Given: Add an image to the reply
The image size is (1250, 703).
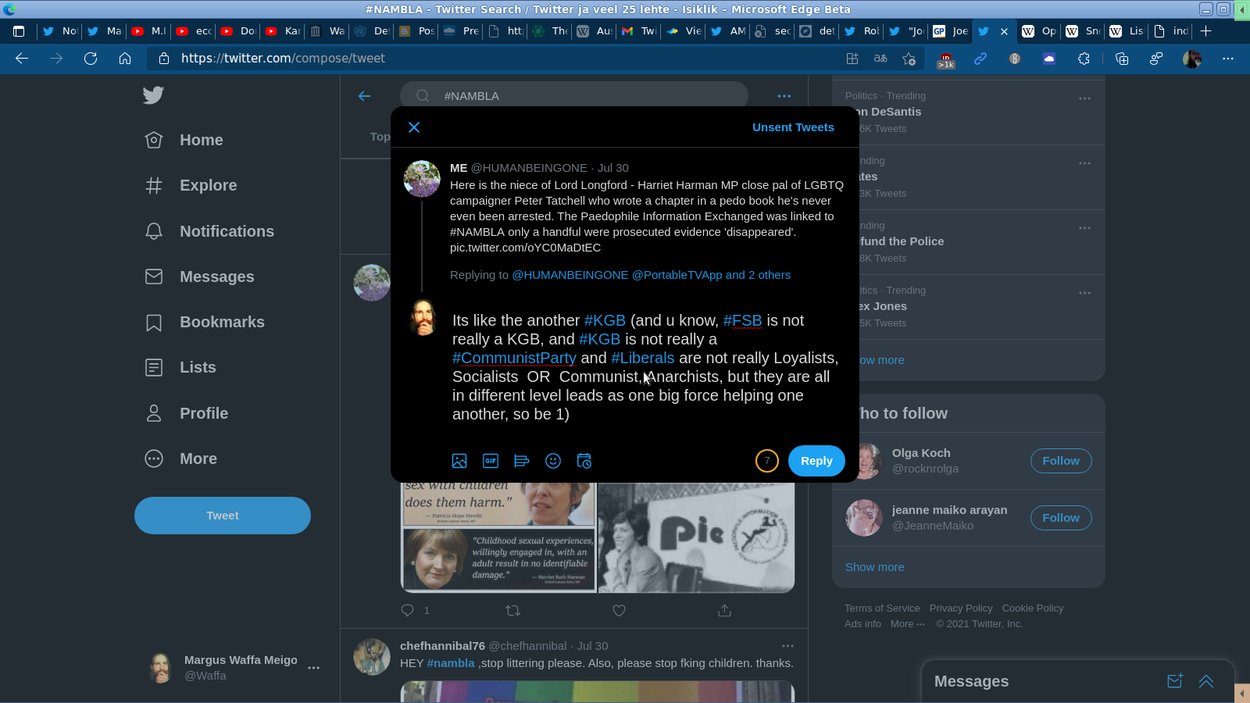Looking at the screenshot, I should point(459,461).
